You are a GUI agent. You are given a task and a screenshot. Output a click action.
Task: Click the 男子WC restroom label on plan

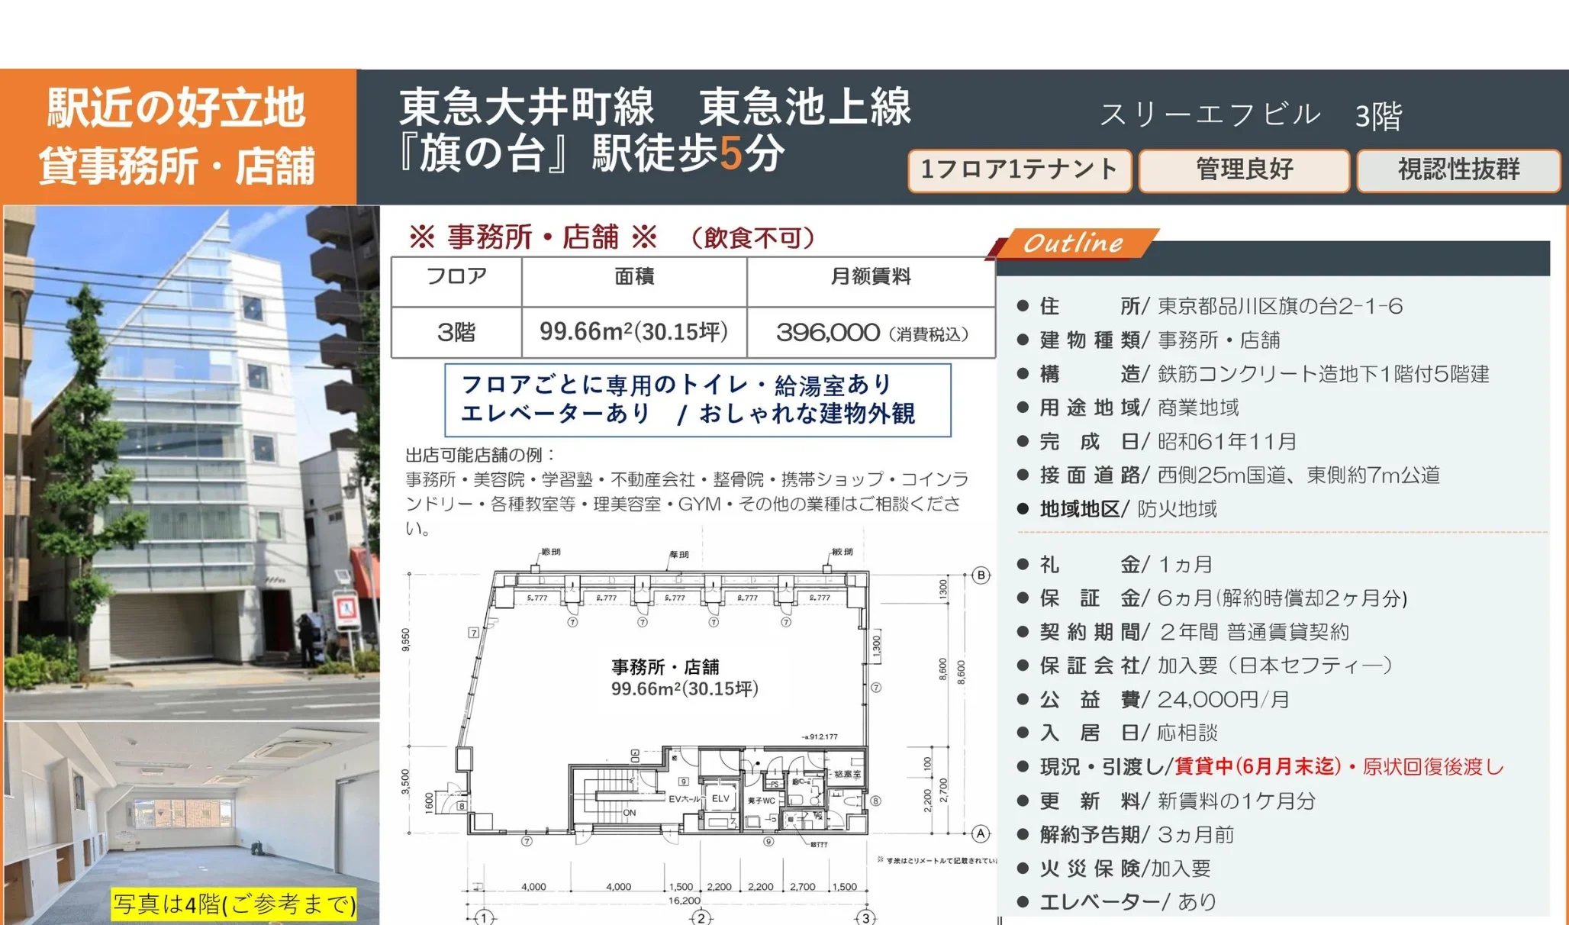click(761, 801)
